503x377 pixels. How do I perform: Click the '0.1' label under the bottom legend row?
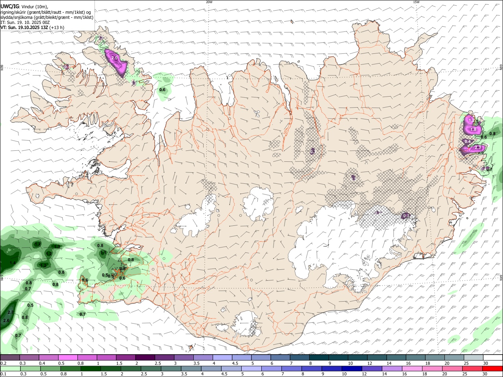[3, 374]
